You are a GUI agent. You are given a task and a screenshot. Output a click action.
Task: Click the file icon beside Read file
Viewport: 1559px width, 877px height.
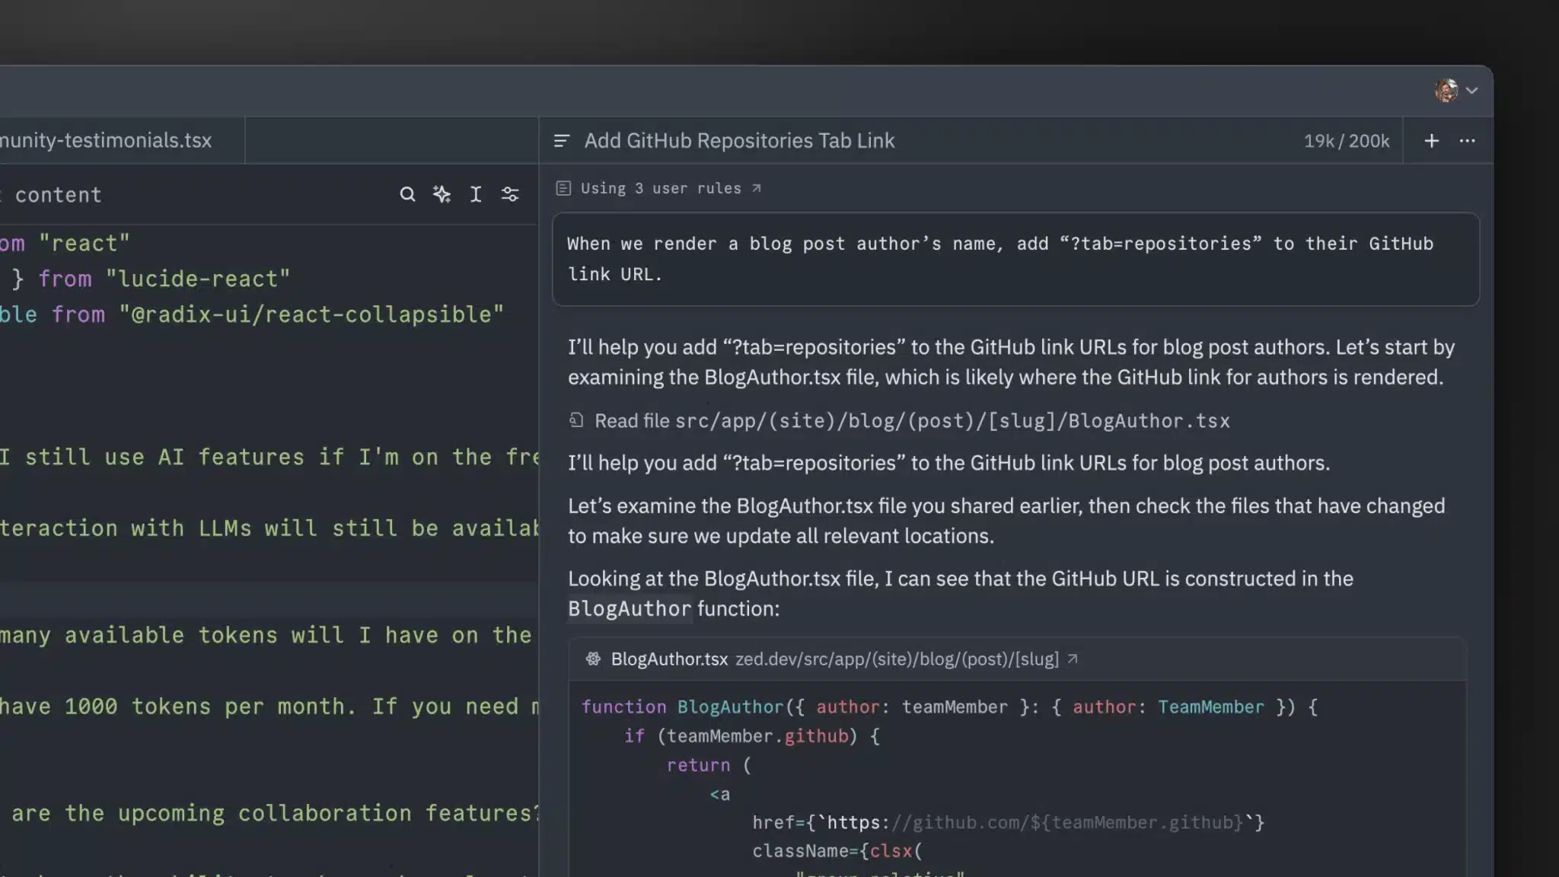[576, 420]
